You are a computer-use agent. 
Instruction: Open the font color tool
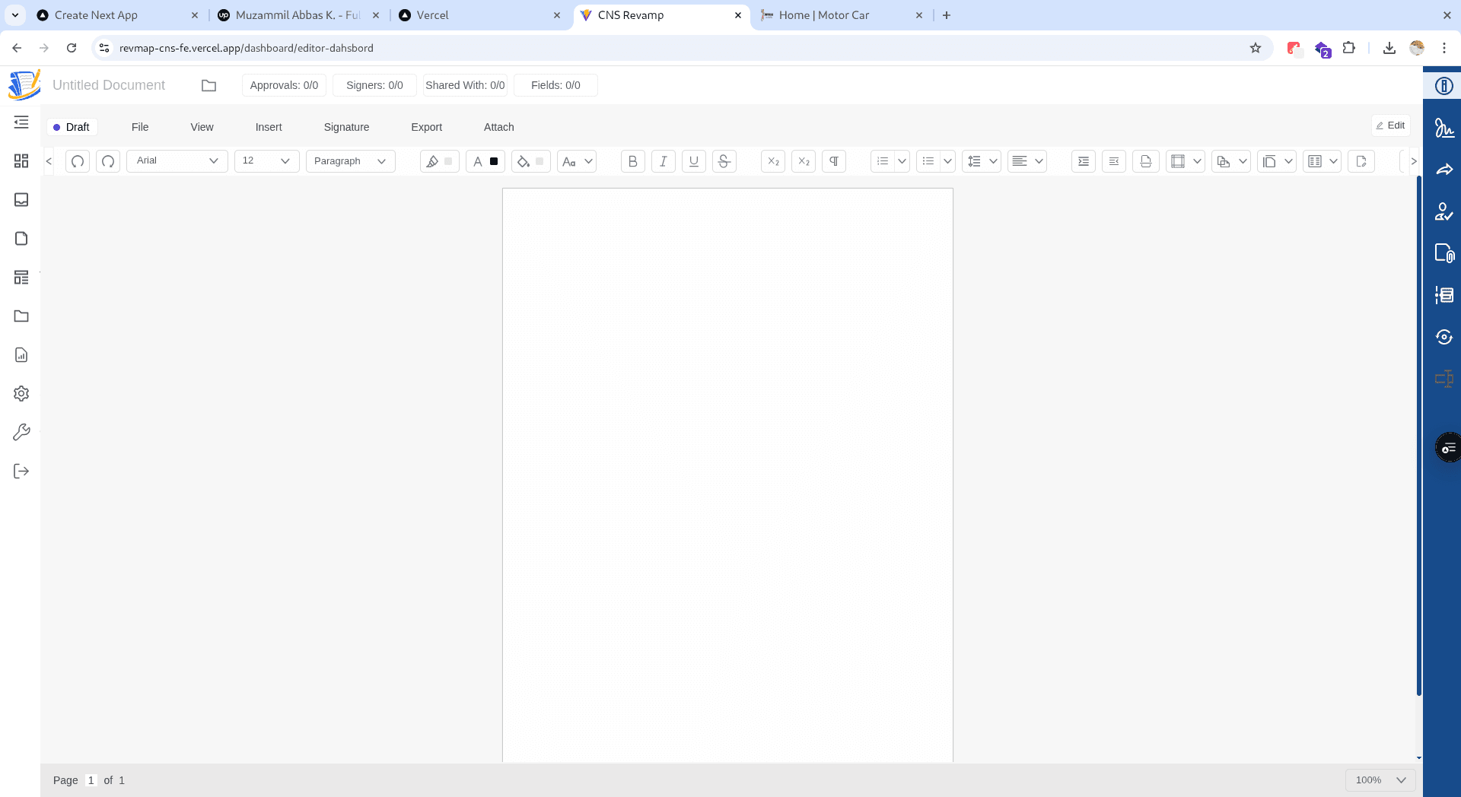click(478, 161)
